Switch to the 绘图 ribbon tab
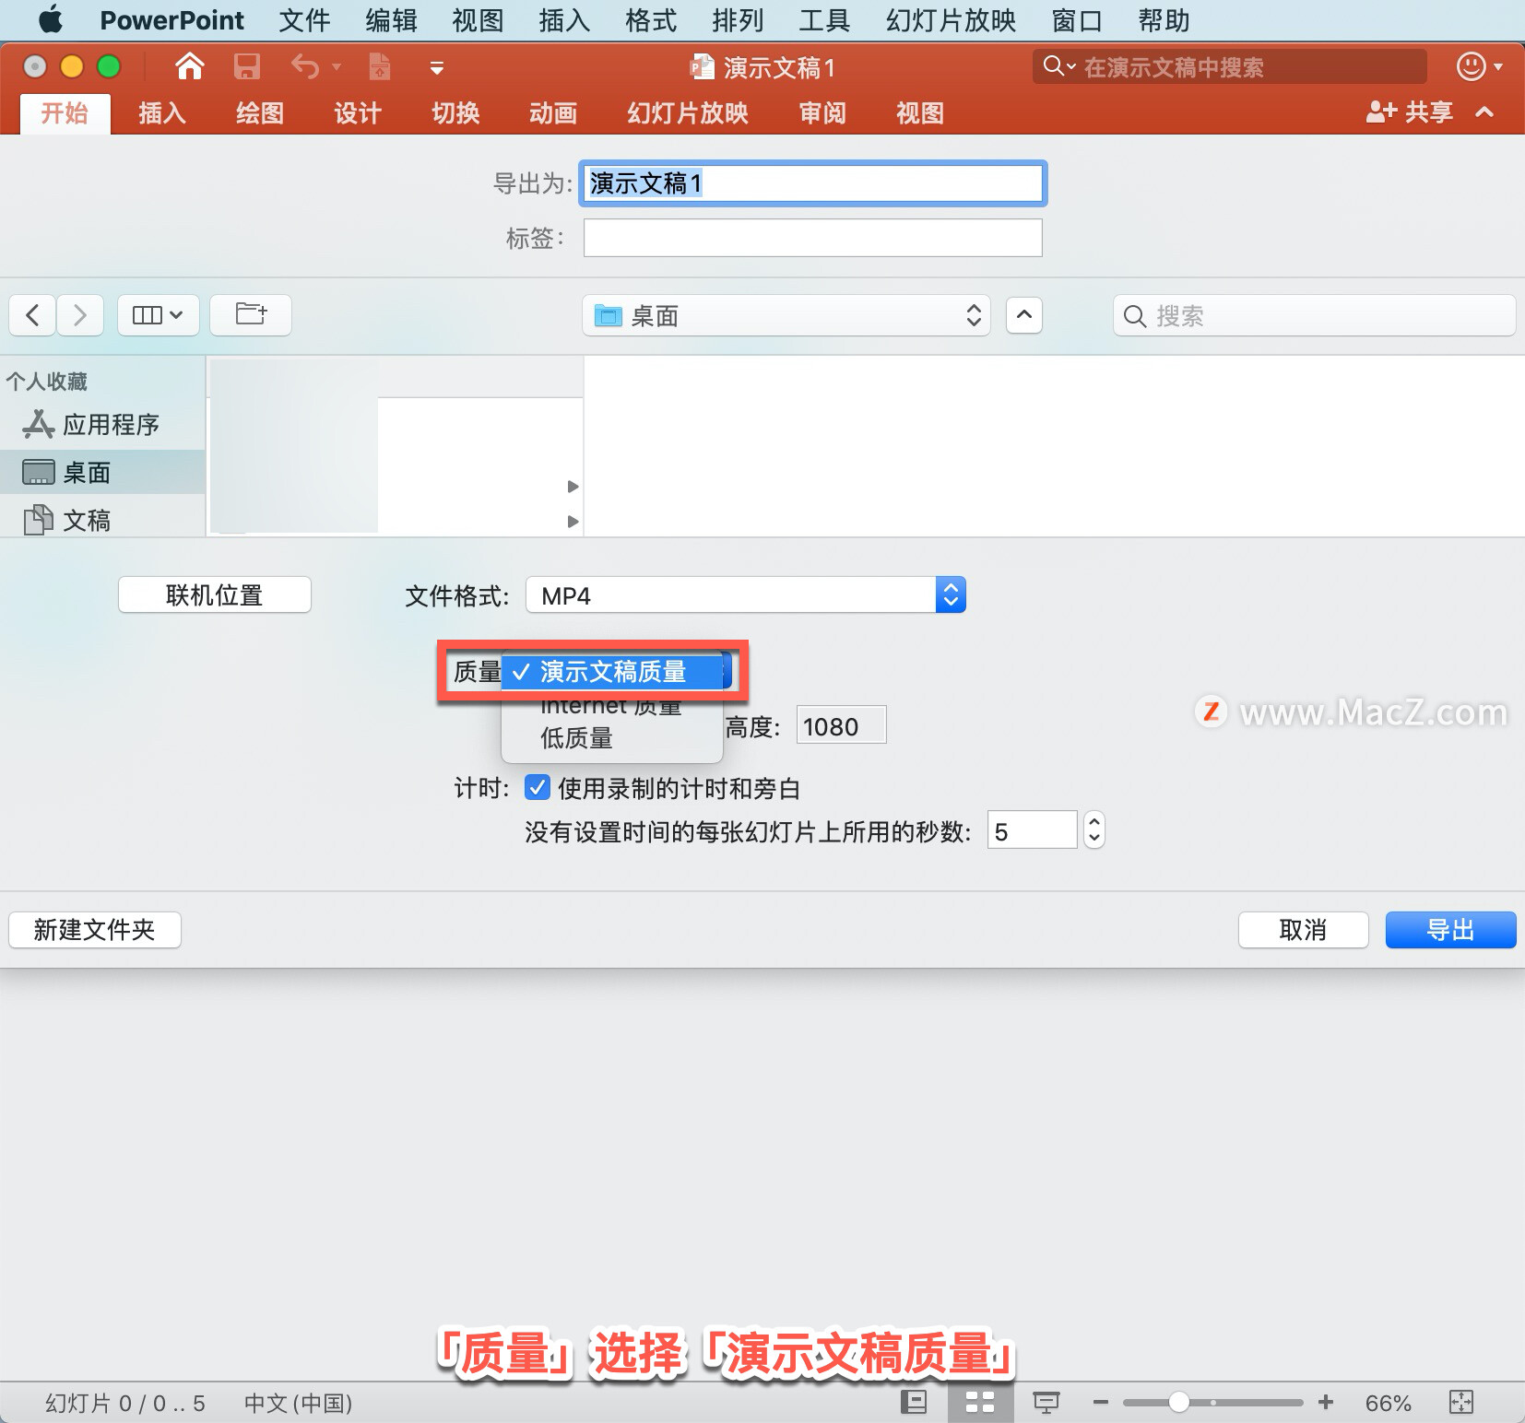This screenshot has width=1525, height=1423. (x=260, y=113)
